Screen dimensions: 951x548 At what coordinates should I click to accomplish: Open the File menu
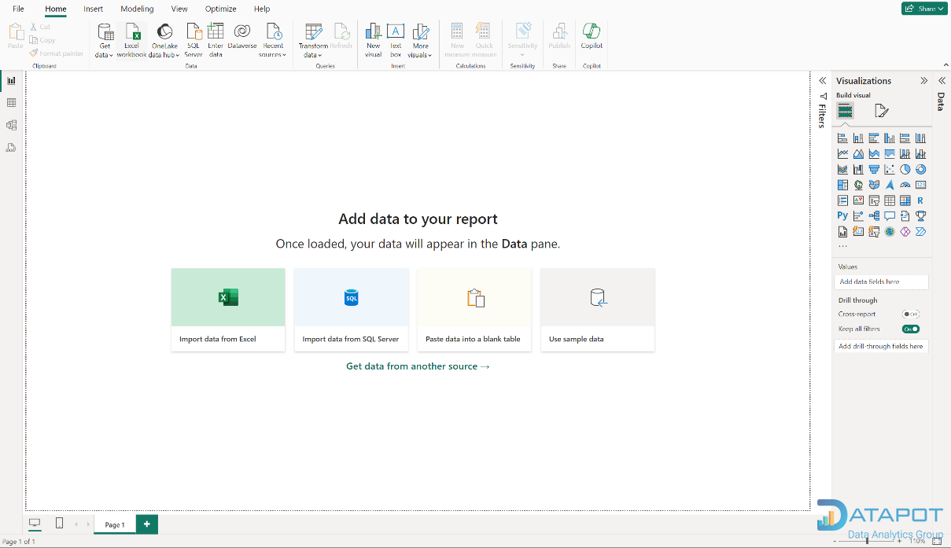point(18,9)
